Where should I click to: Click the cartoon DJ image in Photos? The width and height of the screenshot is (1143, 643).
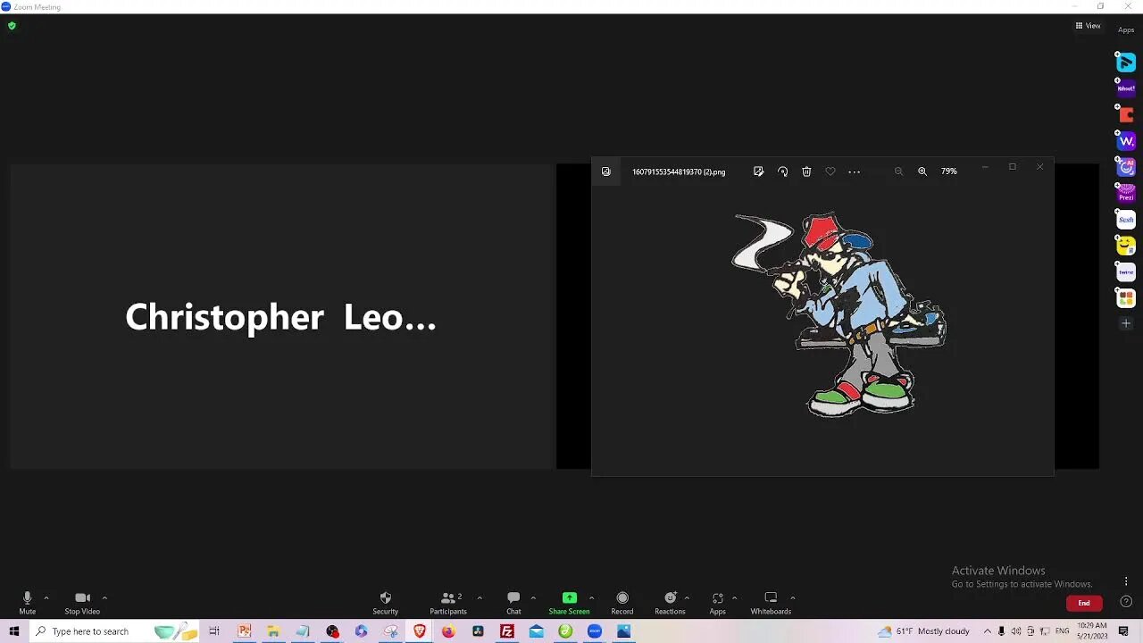tap(839, 314)
